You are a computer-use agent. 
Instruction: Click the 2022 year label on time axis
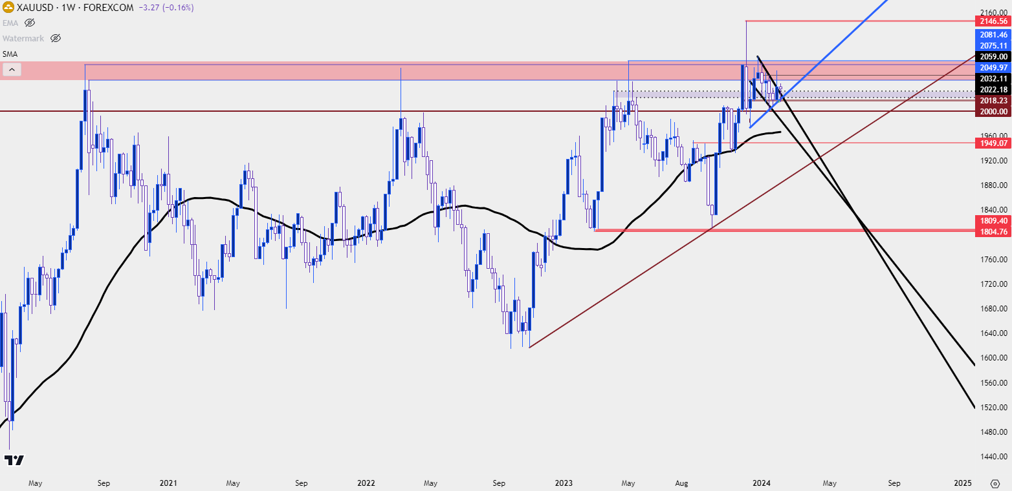[x=366, y=483]
